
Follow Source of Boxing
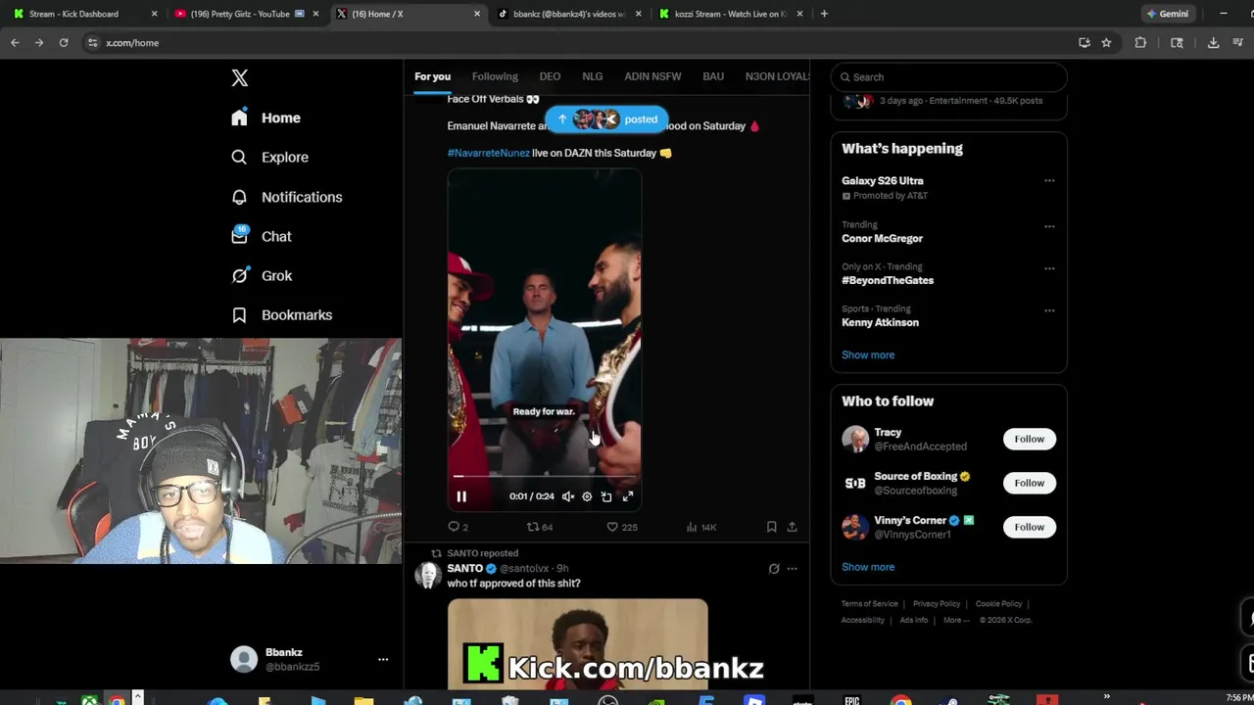point(1029,483)
